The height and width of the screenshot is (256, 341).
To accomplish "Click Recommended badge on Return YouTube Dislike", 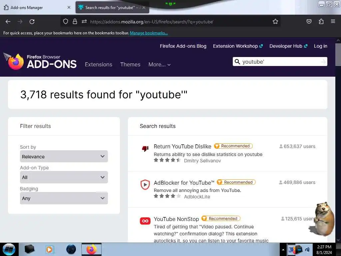I will (x=233, y=146).
